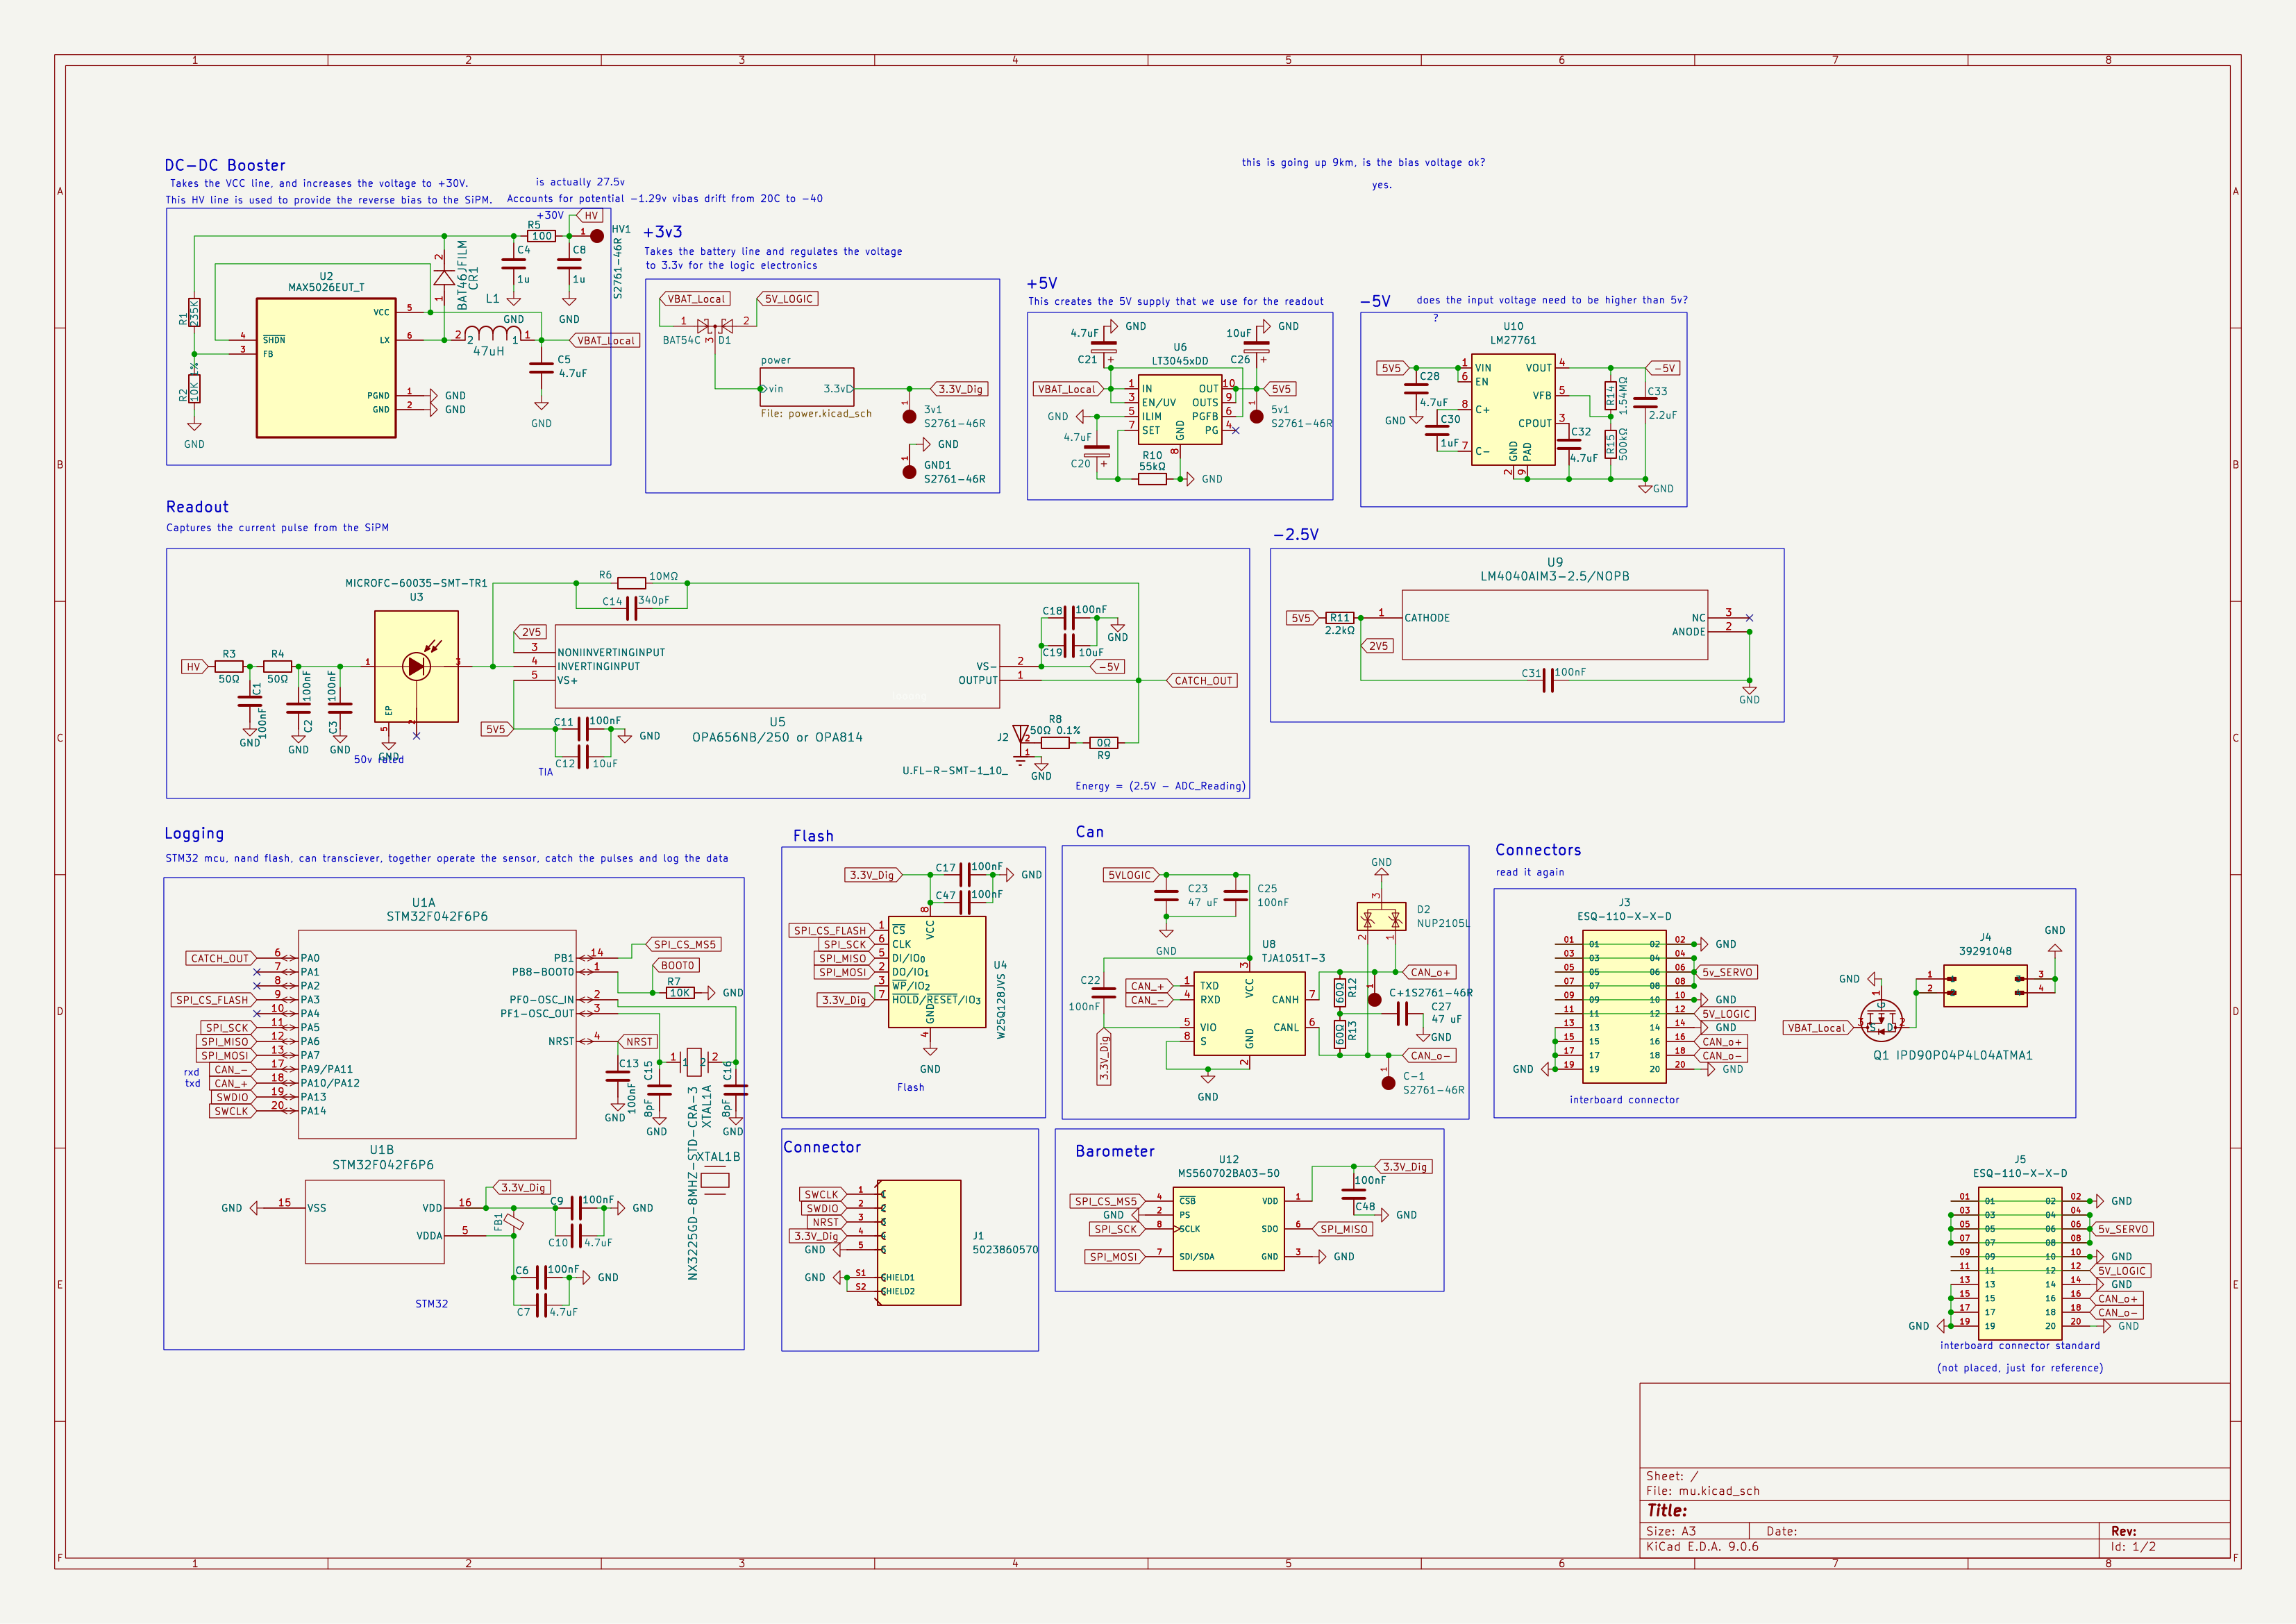
Task: Click the D2 NUP2105L protection diode
Action: [1381, 916]
